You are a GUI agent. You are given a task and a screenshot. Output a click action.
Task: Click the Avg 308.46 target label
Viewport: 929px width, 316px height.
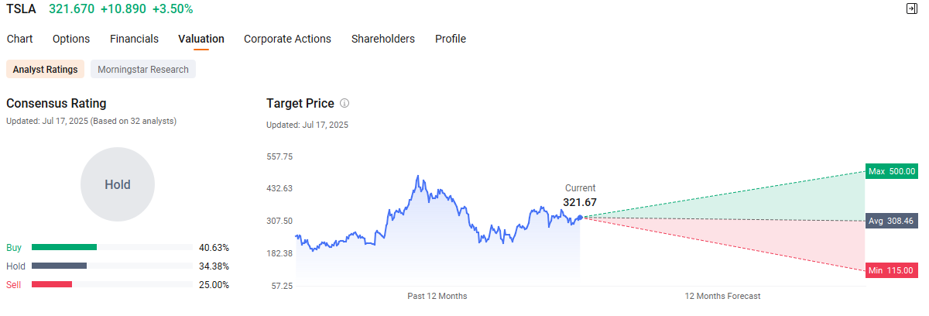pyautogui.click(x=892, y=221)
